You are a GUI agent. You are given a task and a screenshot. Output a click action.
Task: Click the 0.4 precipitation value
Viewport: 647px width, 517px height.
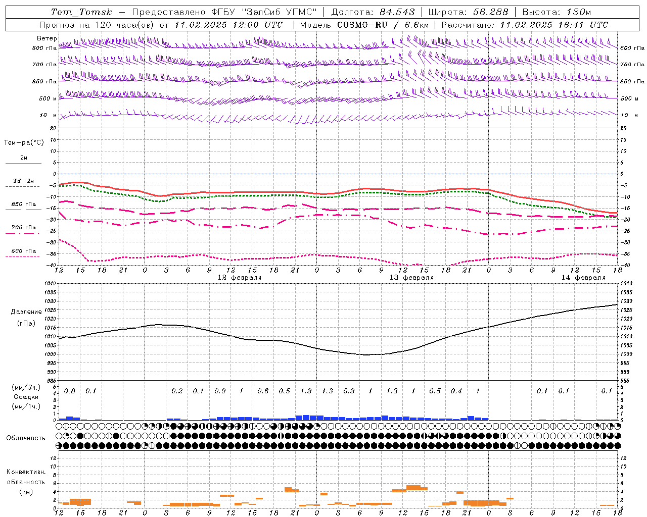click(x=456, y=391)
